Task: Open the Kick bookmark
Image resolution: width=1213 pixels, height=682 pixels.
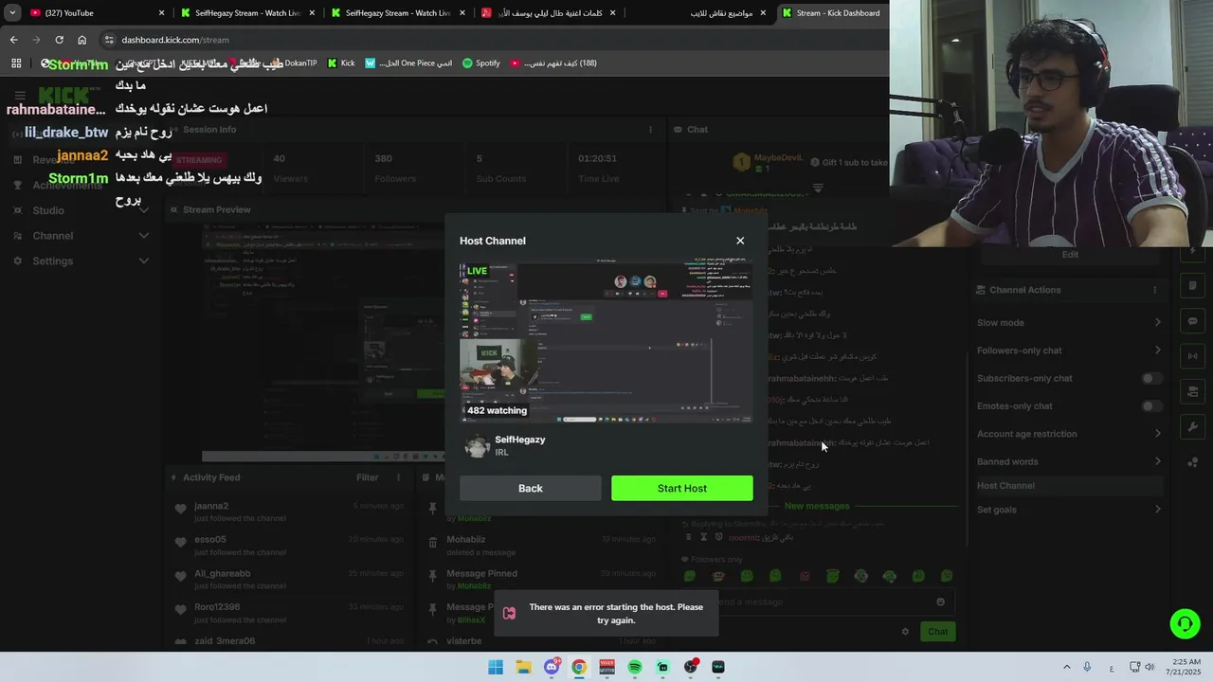Action: [341, 63]
